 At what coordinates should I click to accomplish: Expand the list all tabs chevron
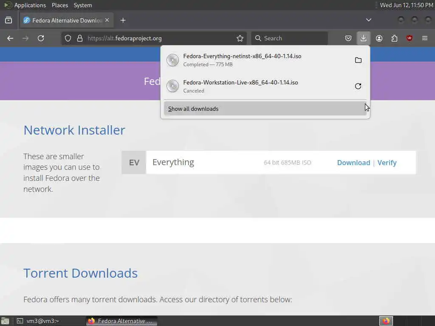pyautogui.click(x=369, y=20)
